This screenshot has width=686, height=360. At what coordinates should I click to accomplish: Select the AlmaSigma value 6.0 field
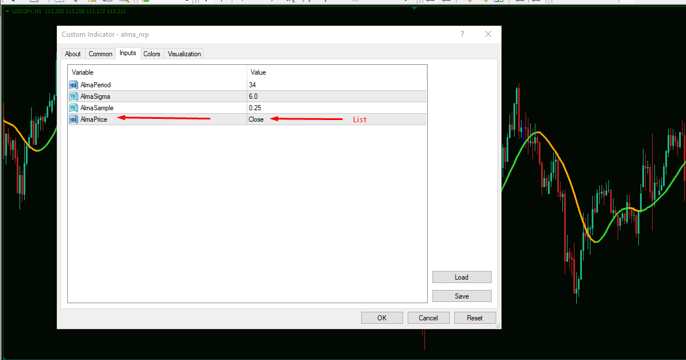[336, 96]
